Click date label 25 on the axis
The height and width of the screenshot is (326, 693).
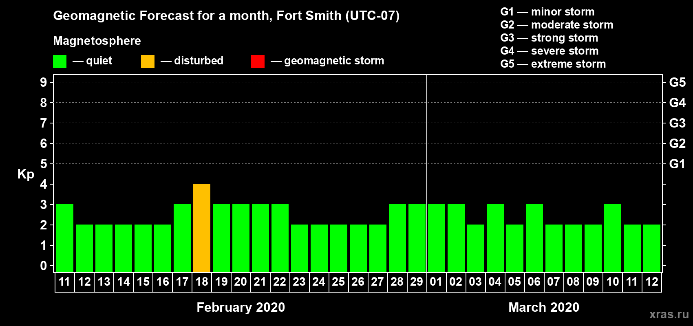339,282
